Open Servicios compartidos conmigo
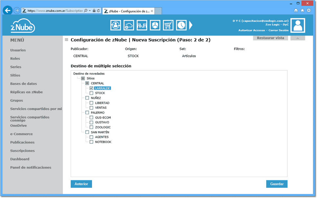Viewport: 317px width, 198px height. click(x=30, y=119)
